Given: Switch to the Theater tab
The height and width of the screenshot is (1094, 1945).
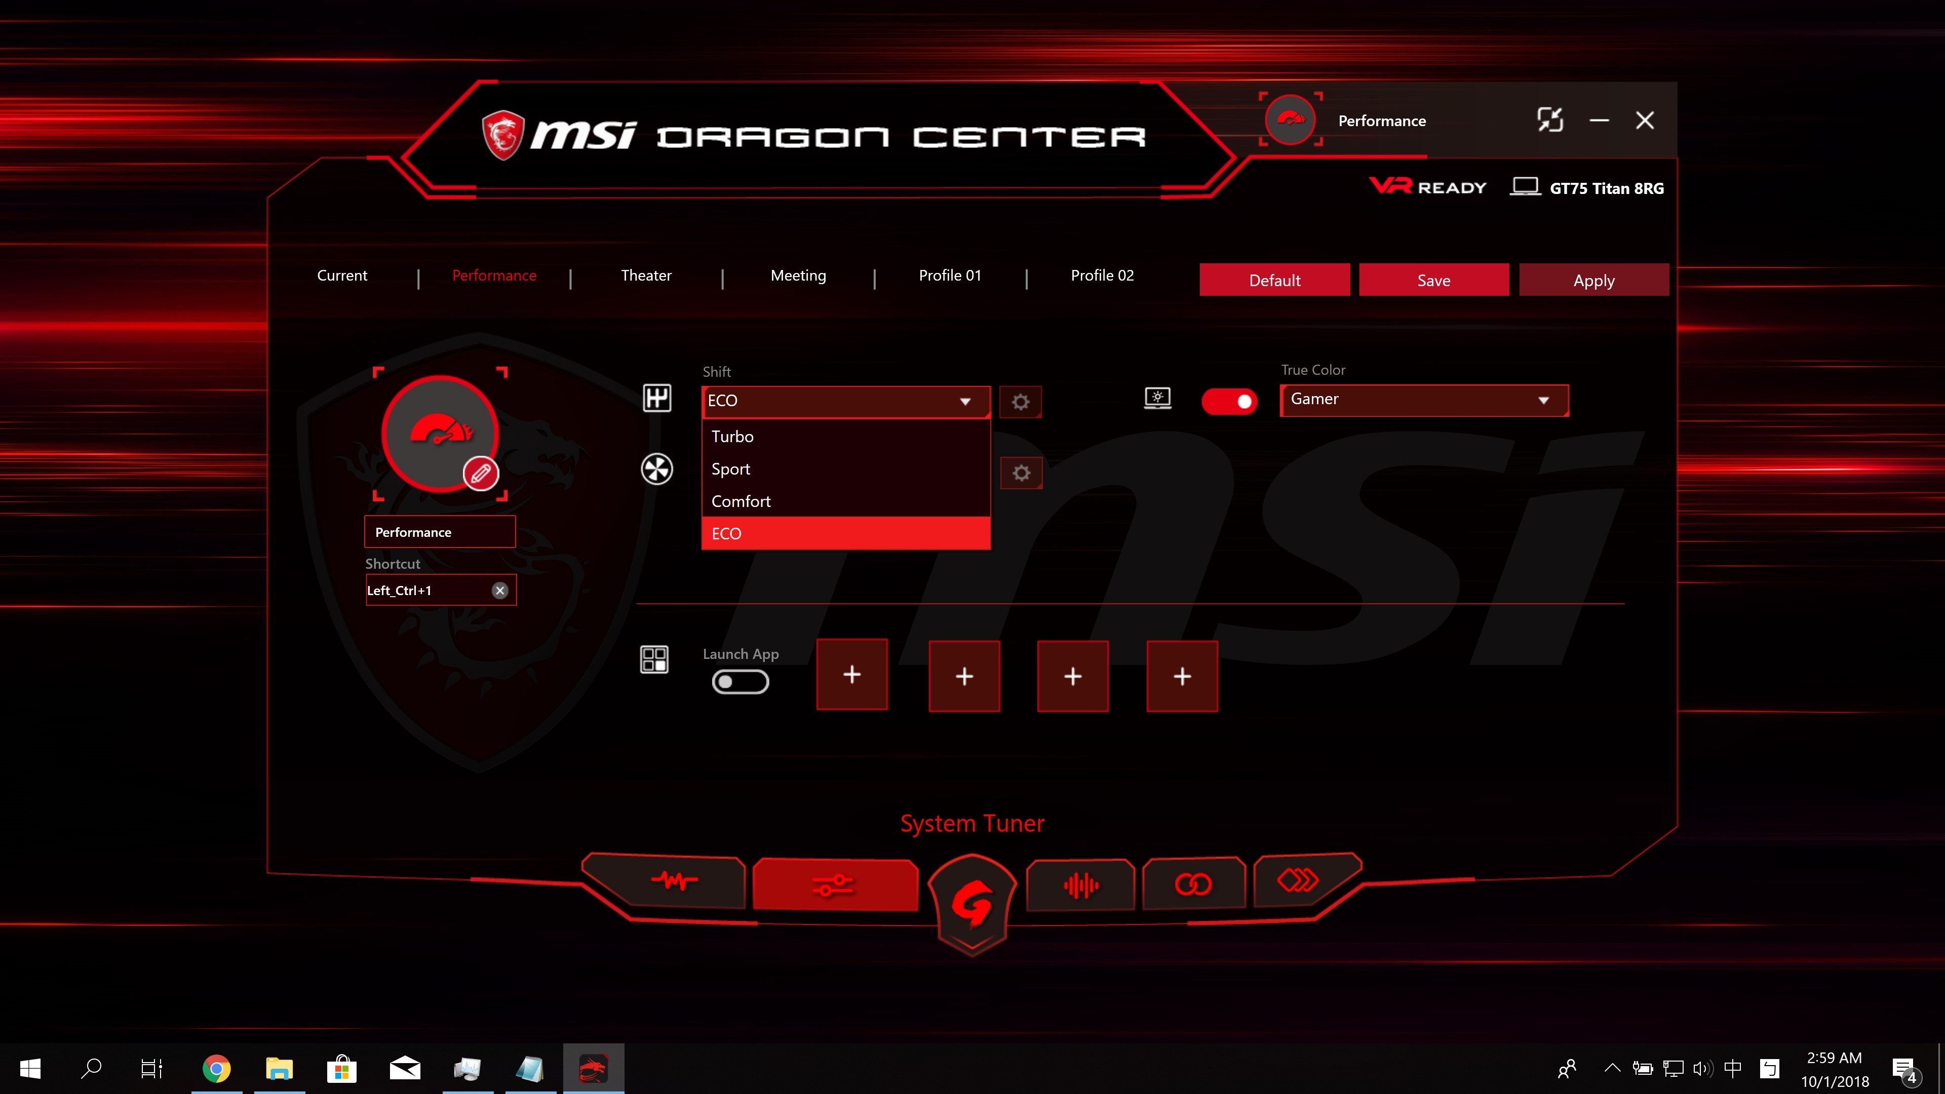Looking at the screenshot, I should pyautogui.click(x=646, y=276).
